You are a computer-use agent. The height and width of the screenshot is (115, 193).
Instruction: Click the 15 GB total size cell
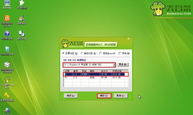[x=106, y=74]
